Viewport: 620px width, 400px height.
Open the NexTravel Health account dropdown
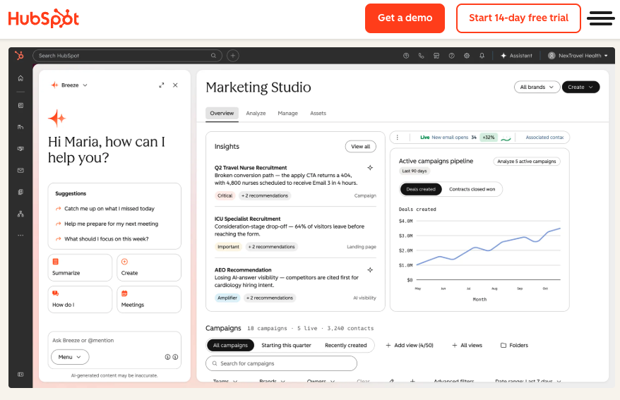point(578,56)
